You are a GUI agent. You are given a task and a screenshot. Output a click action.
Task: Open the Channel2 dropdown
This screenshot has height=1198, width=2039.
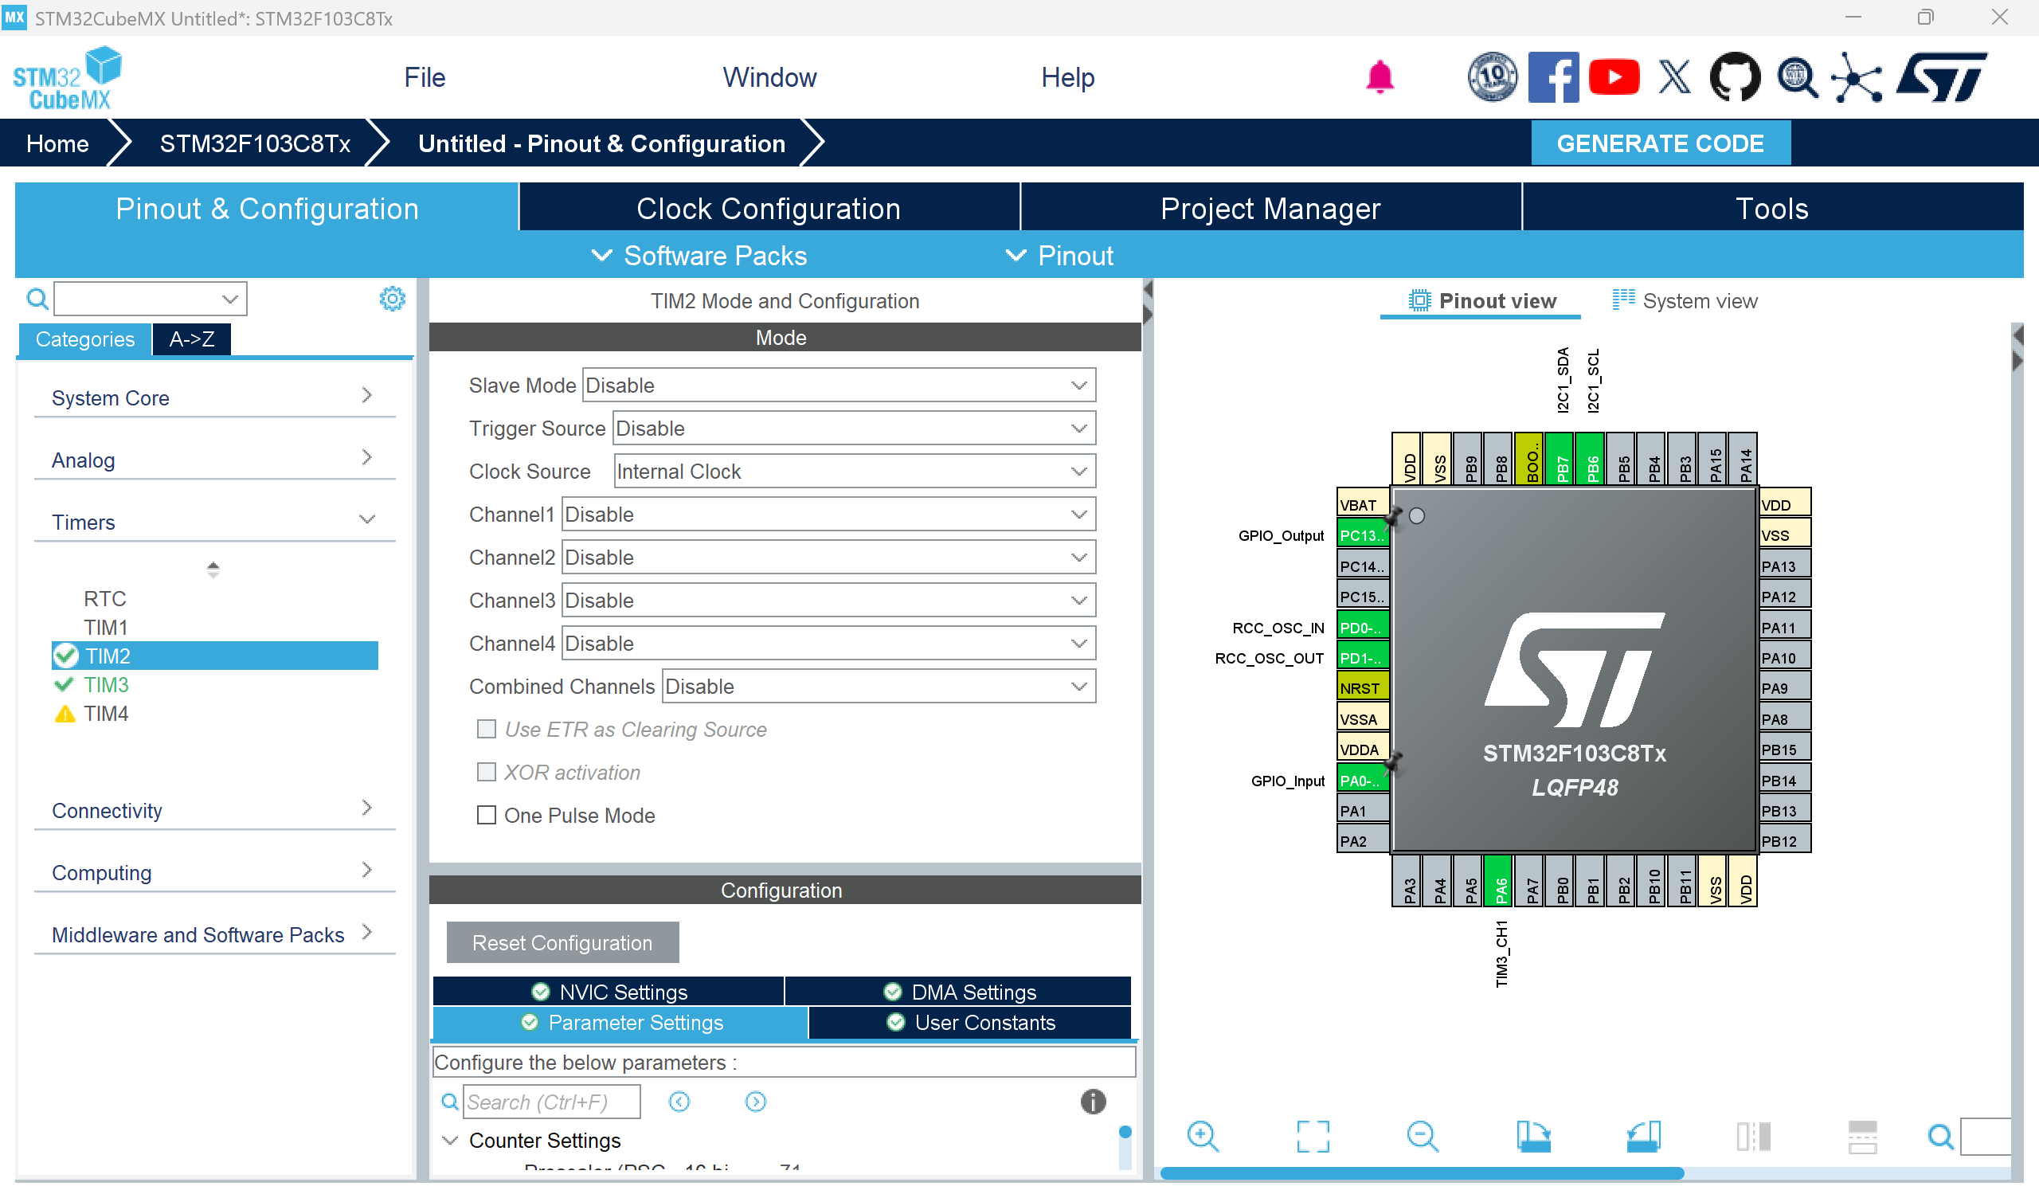point(828,557)
